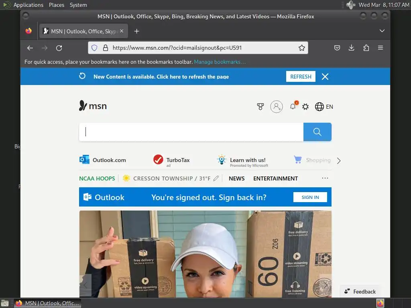Viewport: 411px width, 308px height.
Task: Go to previous carousel slide arrow
Action: pyautogui.click(x=85, y=285)
